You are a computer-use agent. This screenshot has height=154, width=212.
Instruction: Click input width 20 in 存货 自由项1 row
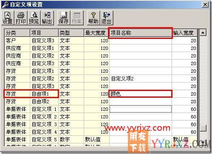click(184, 94)
